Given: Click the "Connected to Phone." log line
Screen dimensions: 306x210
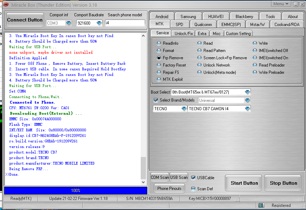Looking at the screenshot, I should point(32,102).
